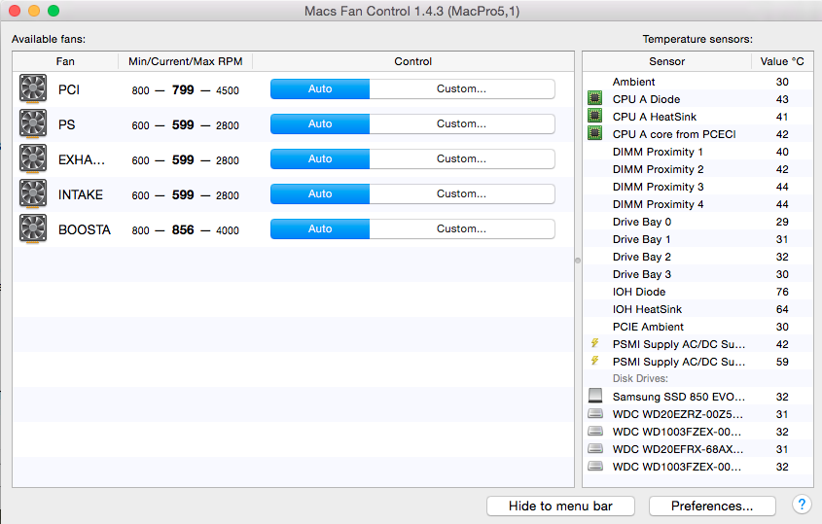The width and height of the screenshot is (822, 524).
Task: Select the Drive Bay 3 sensor row
Action: [698, 274]
